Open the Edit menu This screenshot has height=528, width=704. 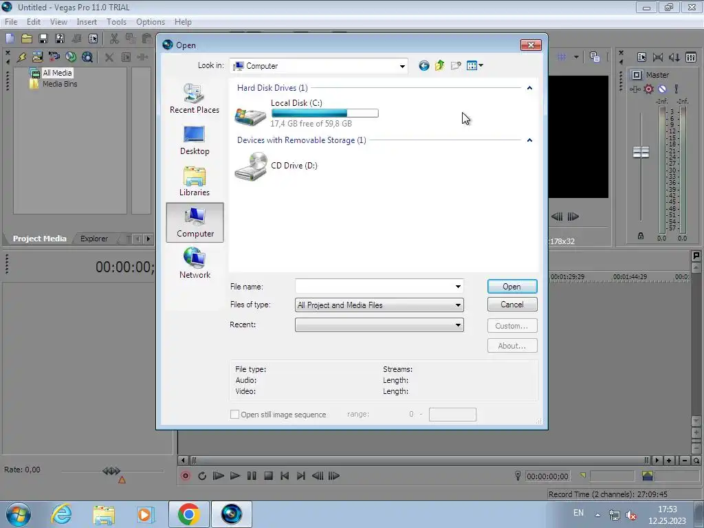(x=34, y=22)
